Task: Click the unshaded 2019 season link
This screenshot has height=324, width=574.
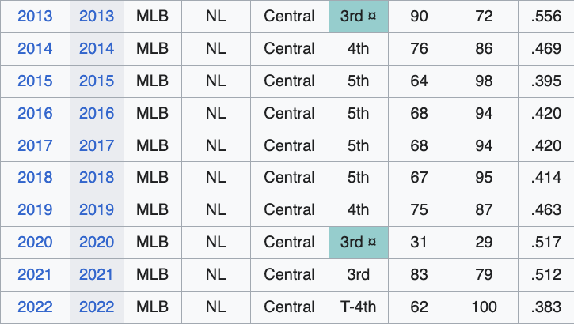Action: click(35, 210)
